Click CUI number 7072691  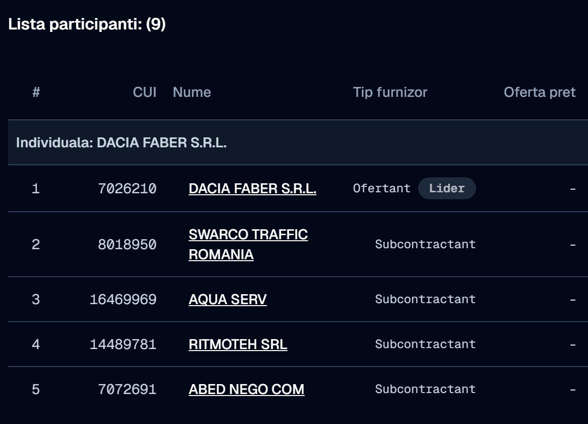(x=127, y=390)
